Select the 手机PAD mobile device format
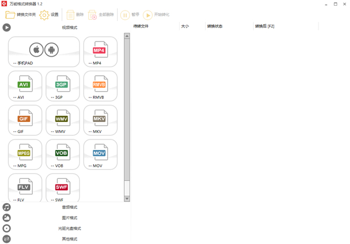This screenshot has height=244, width=350. click(x=44, y=52)
